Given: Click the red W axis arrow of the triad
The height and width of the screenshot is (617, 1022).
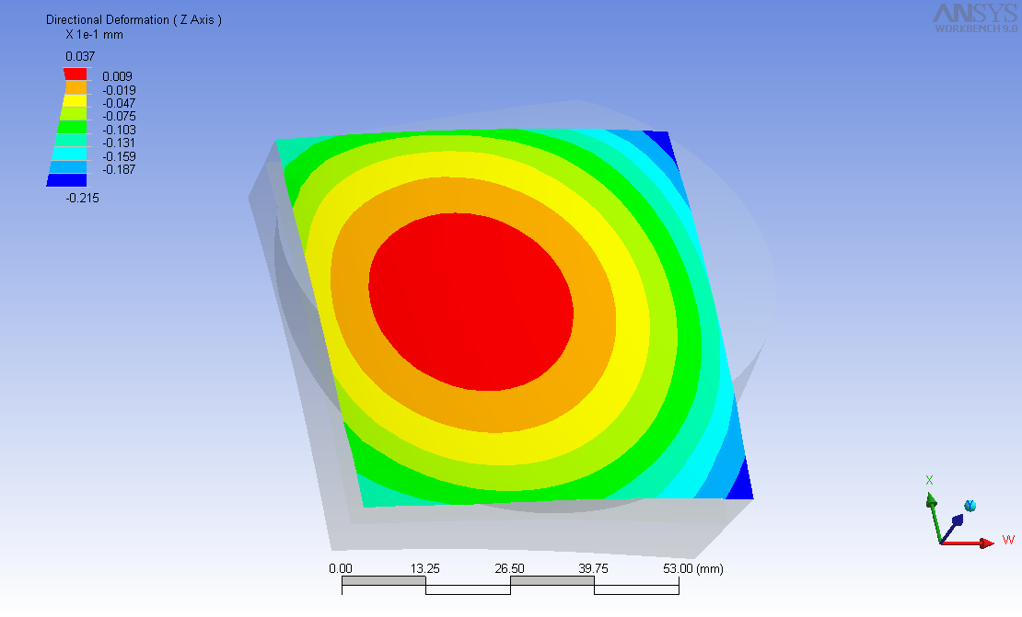Looking at the screenshot, I should [969, 543].
